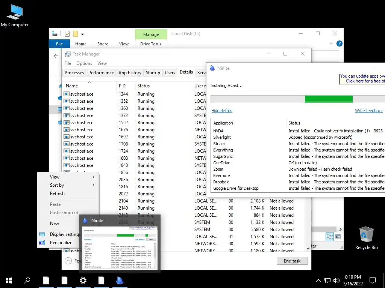
Task: Open the Share ribbon tab in Explorer
Action: [103, 44]
